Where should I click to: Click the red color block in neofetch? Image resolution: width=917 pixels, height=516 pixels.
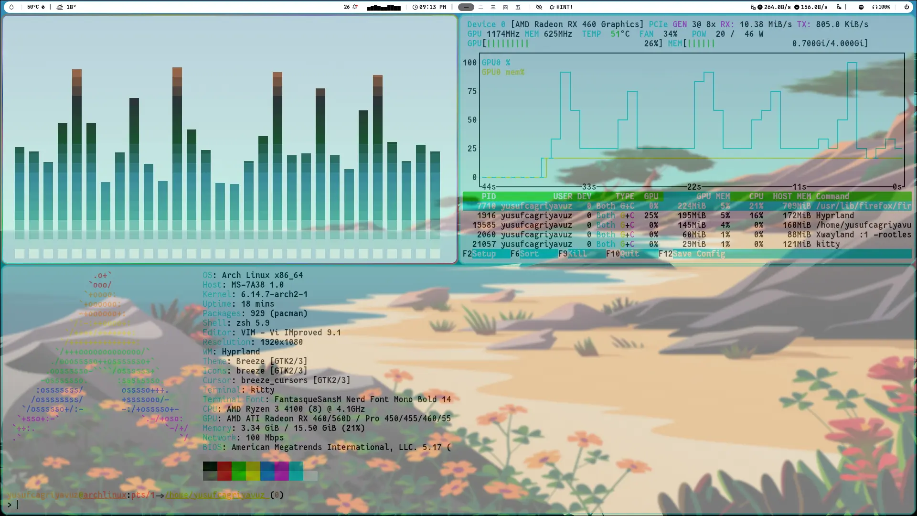[x=224, y=471]
